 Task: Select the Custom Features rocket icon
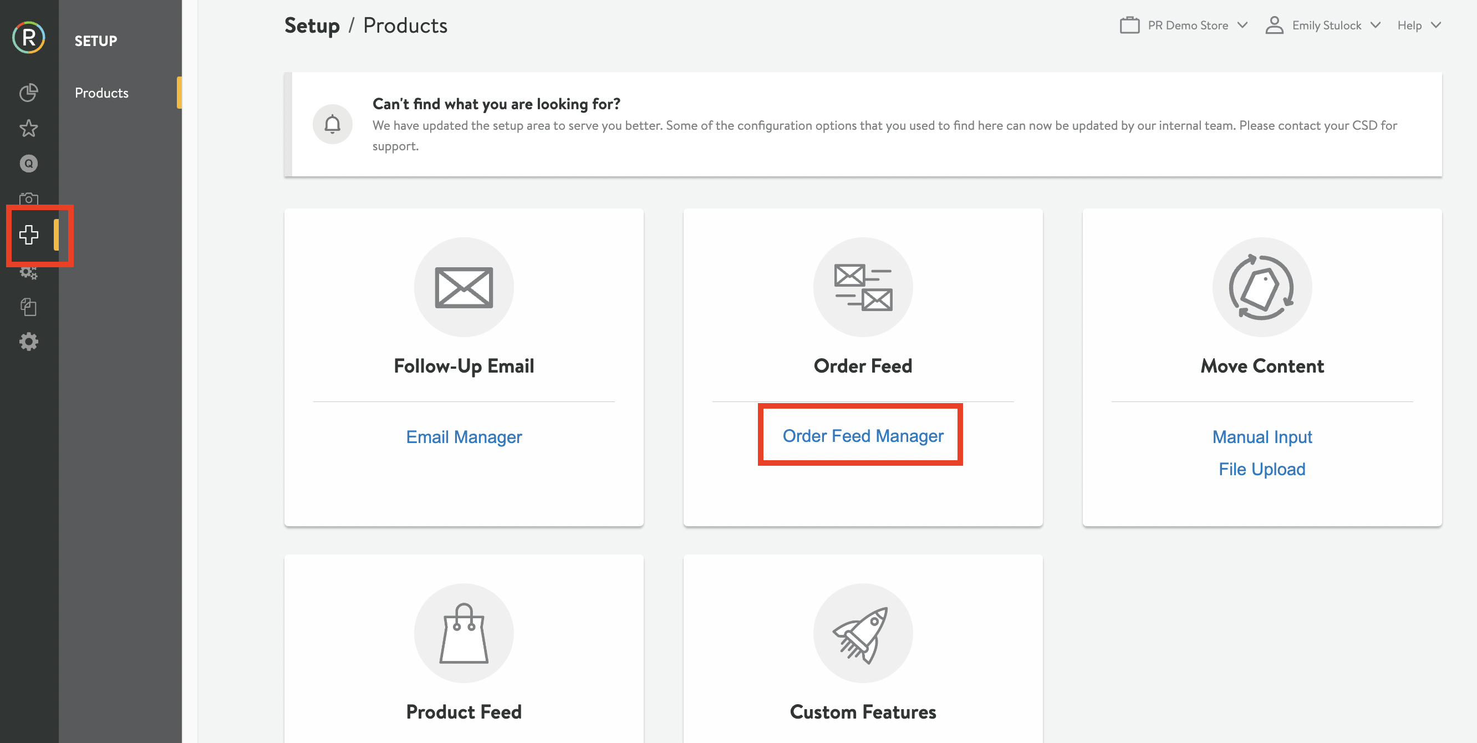tap(863, 634)
